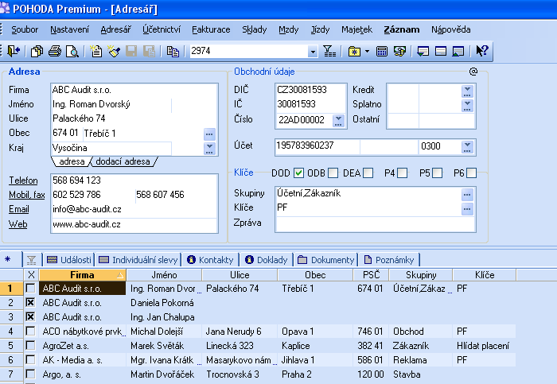The height and width of the screenshot is (384, 557).
Task: Open the Soubor menu
Action: [x=25, y=29]
